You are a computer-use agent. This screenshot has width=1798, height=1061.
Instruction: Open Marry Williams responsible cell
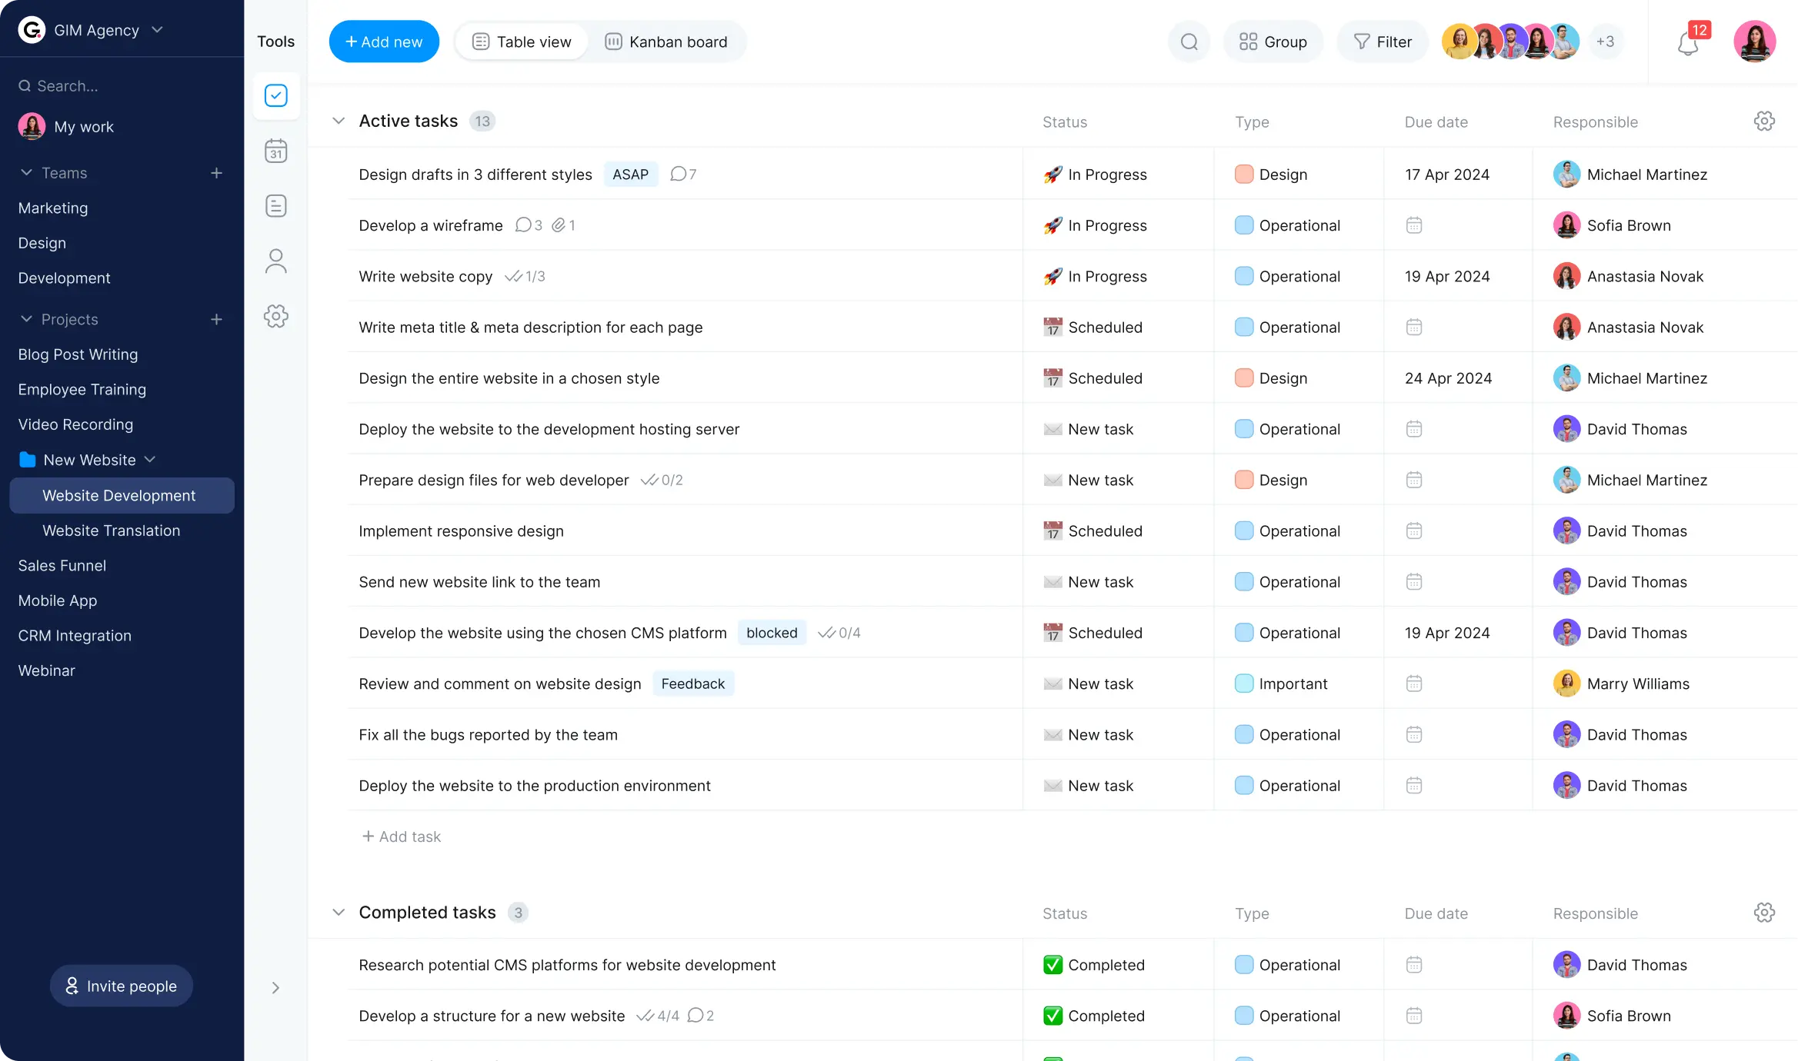tap(1621, 683)
